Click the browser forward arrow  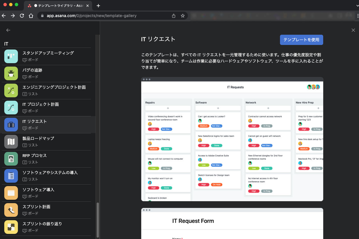[x=13, y=16]
